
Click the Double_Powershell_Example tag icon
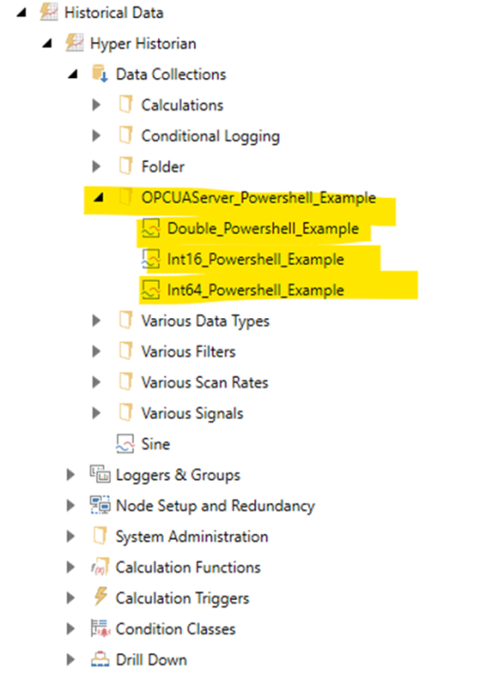point(151,229)
